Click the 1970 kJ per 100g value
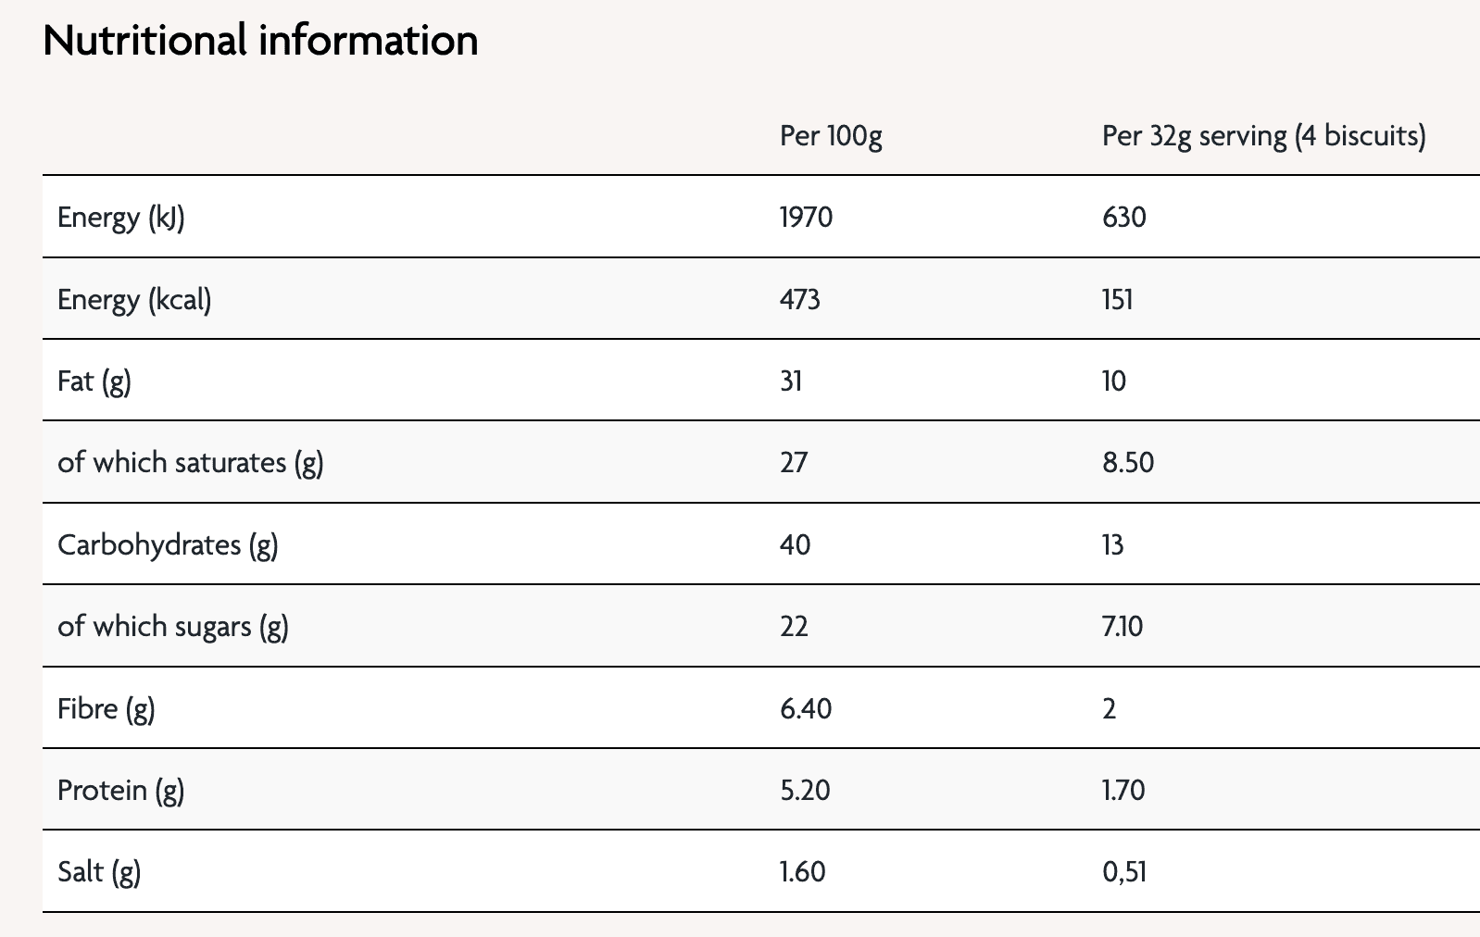This screenshot has height=937, width=1480. [x=807, y=218]
